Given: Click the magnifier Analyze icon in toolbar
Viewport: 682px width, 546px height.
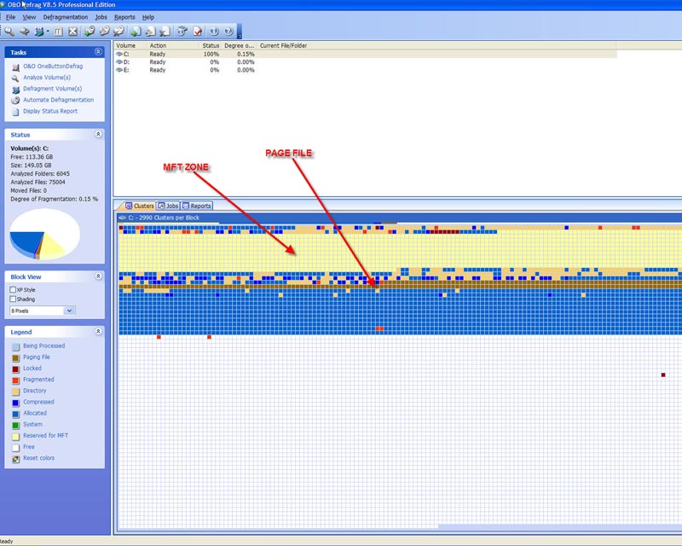Looking at the screenshot, I should 9,32.
